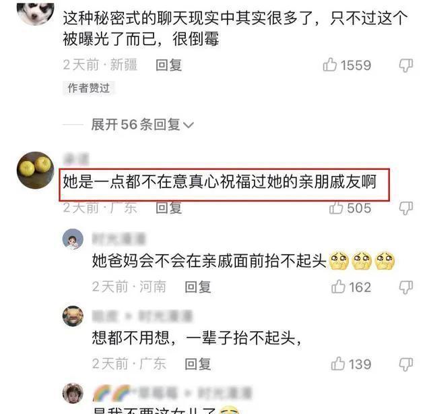
Task: Click the chevron next to 展开56条回复
Action: (189, 125)
